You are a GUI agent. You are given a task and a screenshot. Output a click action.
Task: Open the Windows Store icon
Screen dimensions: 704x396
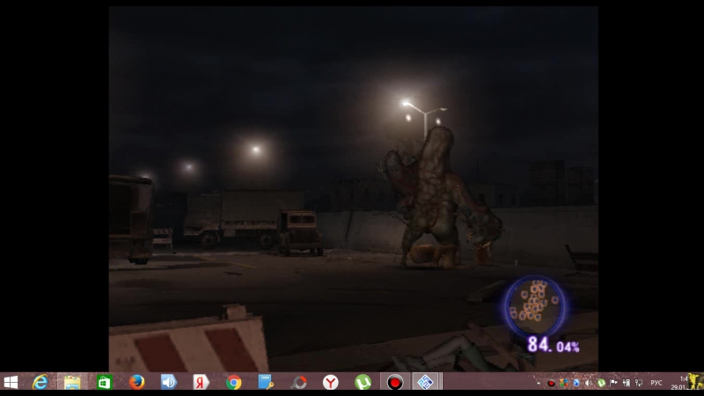pyautogui.click(x=104, y=383)
